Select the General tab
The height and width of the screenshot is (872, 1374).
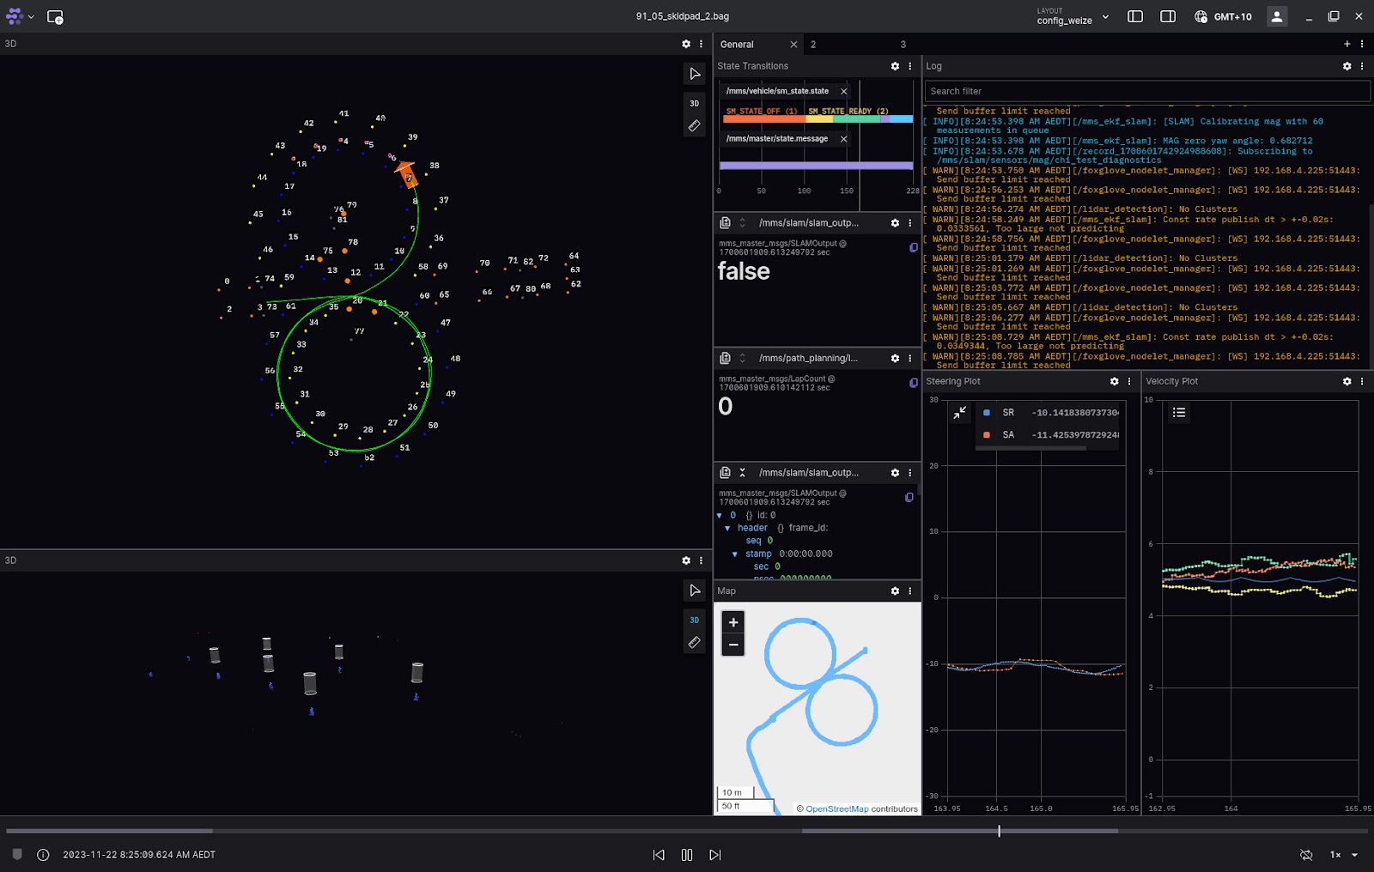[x=737, y=45]
